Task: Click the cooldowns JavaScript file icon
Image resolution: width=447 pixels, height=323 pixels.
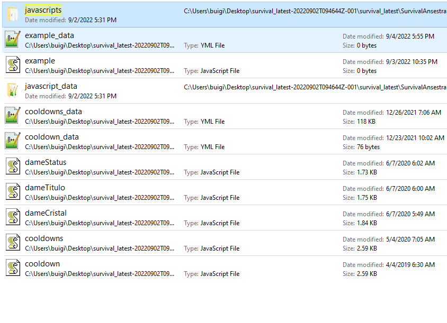Action: coord(12,243)
